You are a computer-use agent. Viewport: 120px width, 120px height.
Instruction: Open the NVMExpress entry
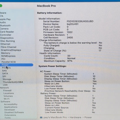(x=8, y=56)
